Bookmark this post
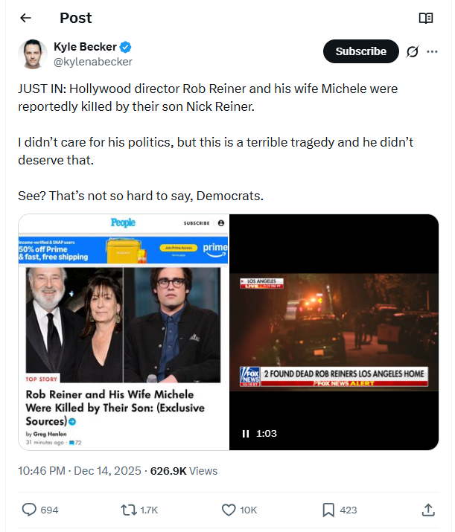455x532 pixels. click(x=328, y=510)
